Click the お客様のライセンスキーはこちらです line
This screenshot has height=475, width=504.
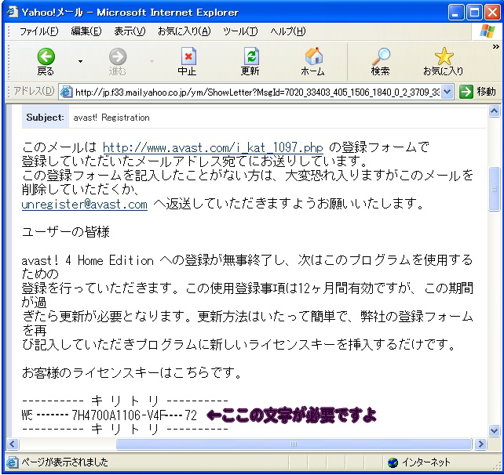pyautogui.click(x=131, y=373)
